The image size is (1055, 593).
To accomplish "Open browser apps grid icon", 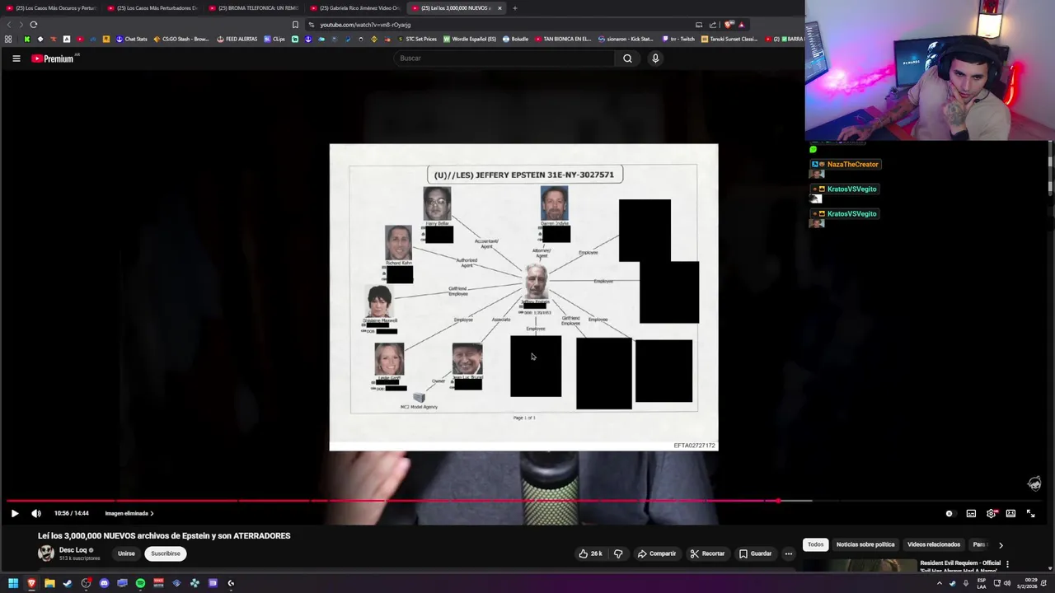I will pyautogui.click(x=8, y=39).
